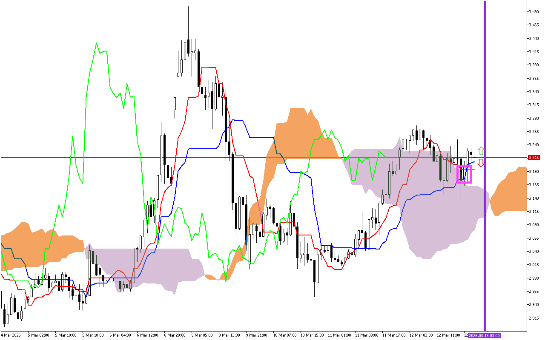Select the red down arrow signal icon
545x340 pixels.
[481, 163]
